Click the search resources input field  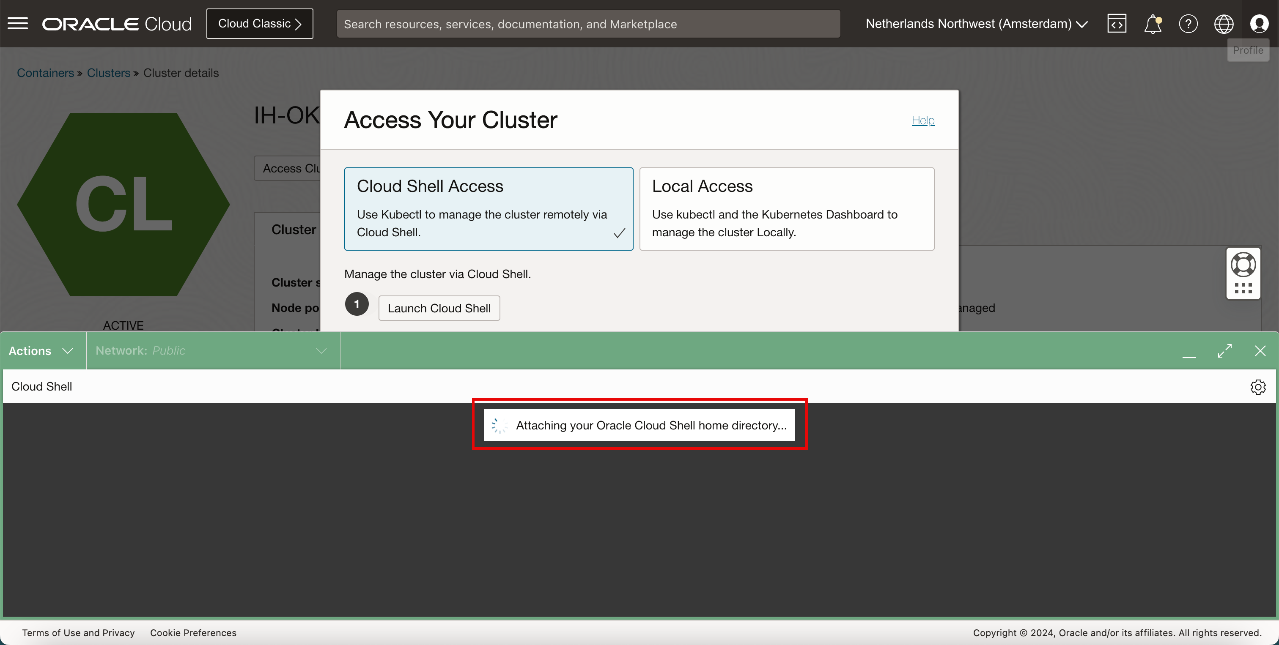pos(588,24)
